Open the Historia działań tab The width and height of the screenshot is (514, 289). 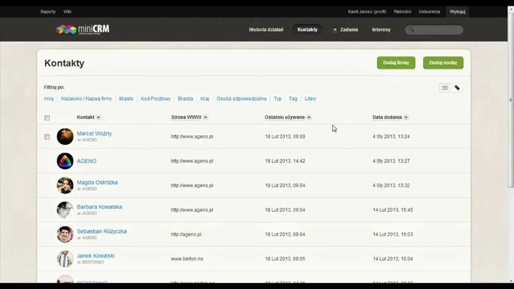click(x=266, y=29)
